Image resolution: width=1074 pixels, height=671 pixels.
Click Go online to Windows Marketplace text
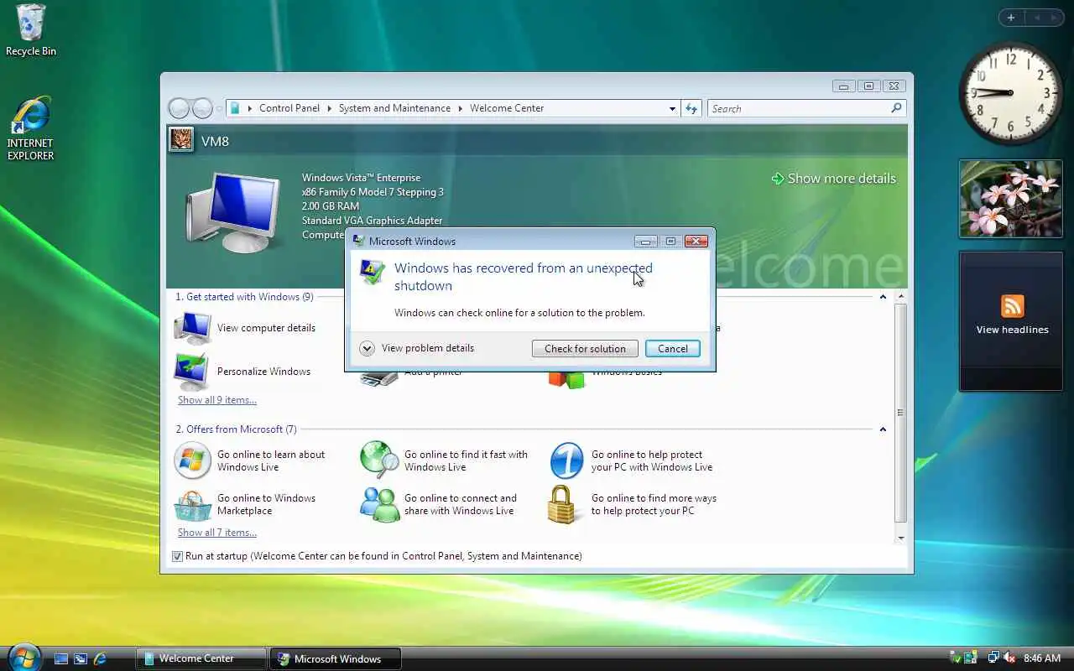point(266,504)
